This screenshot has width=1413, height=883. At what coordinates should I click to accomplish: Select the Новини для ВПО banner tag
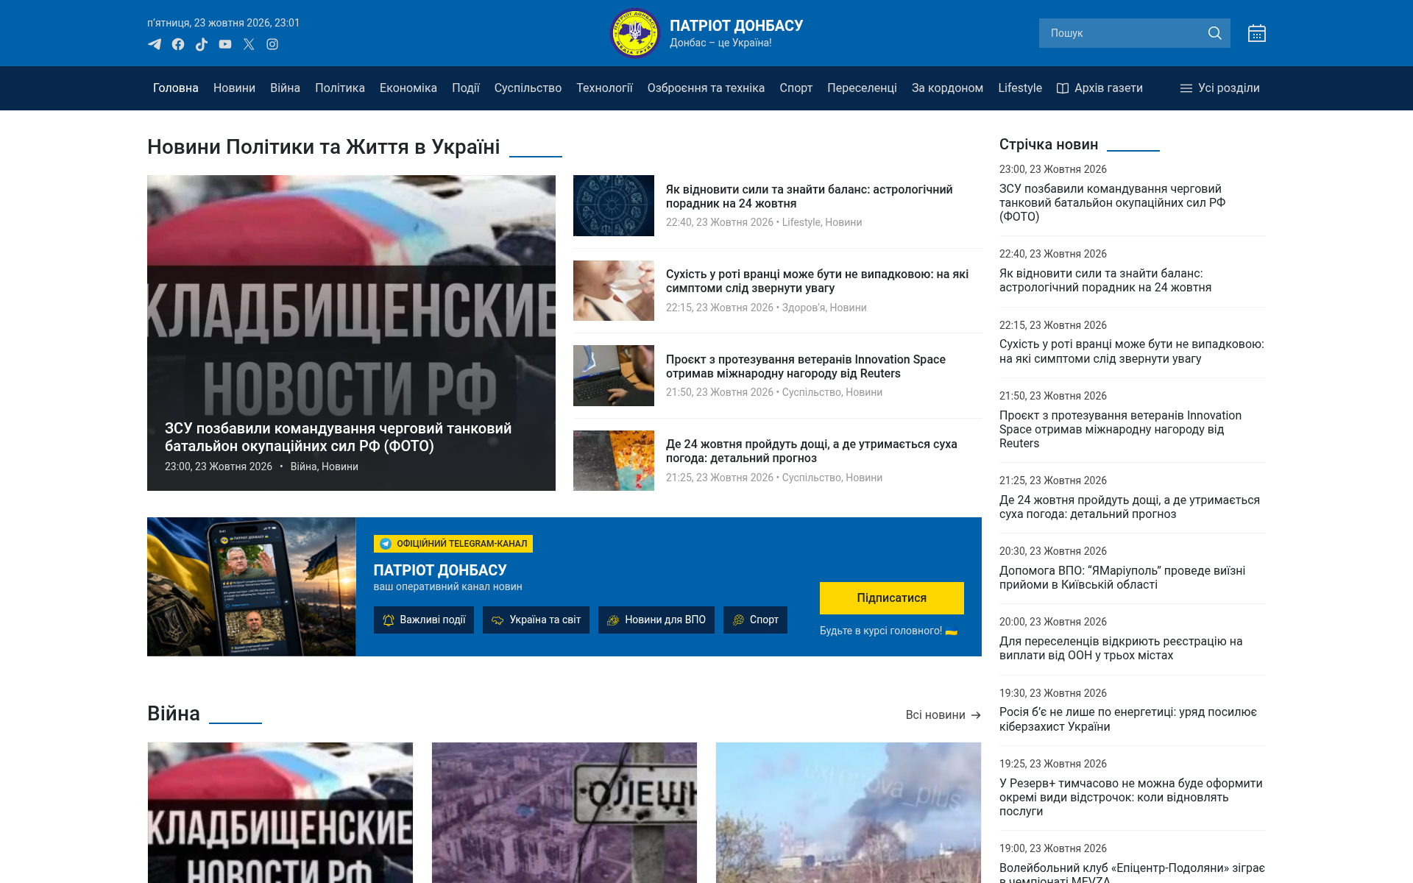pos(656,620)
